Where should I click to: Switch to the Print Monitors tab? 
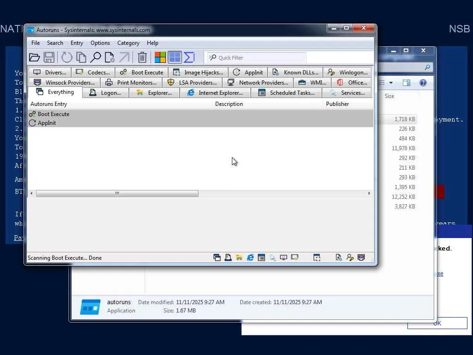pos(131,82)
